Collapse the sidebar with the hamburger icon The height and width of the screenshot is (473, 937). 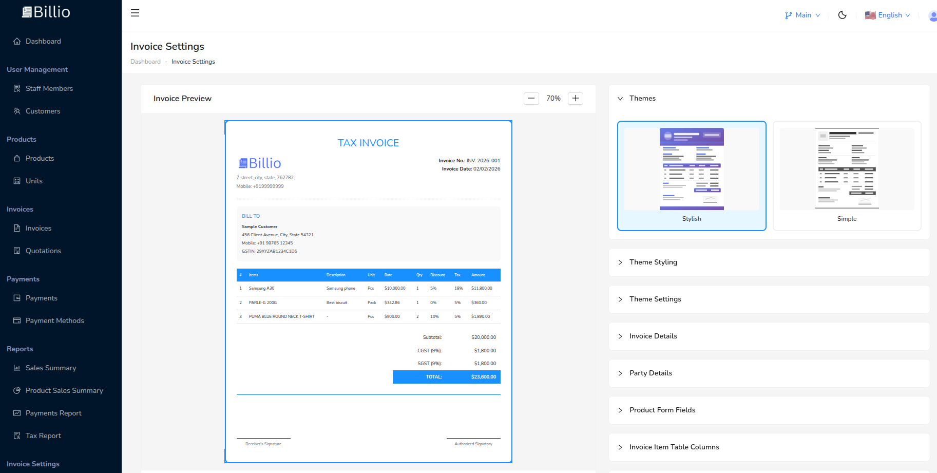pyautogui.click(x=135, y=13)
